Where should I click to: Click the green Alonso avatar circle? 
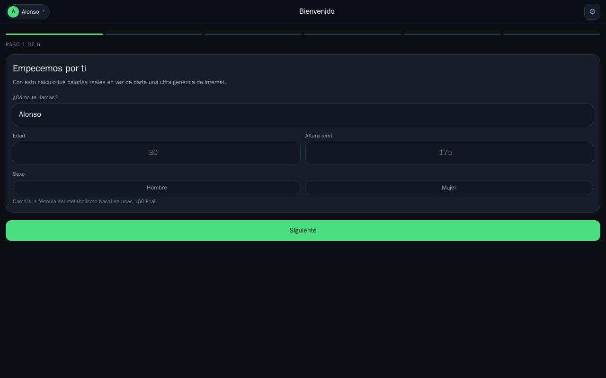pyautogui.click(x=13, y=12)
